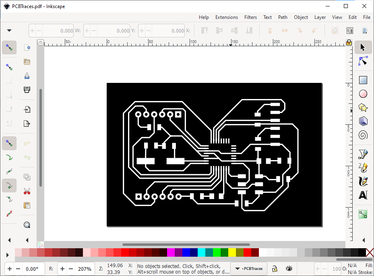This screenshot has width=374, height=276.
Task: Click the no-paint X swatch
Action: tap(370, 252)
